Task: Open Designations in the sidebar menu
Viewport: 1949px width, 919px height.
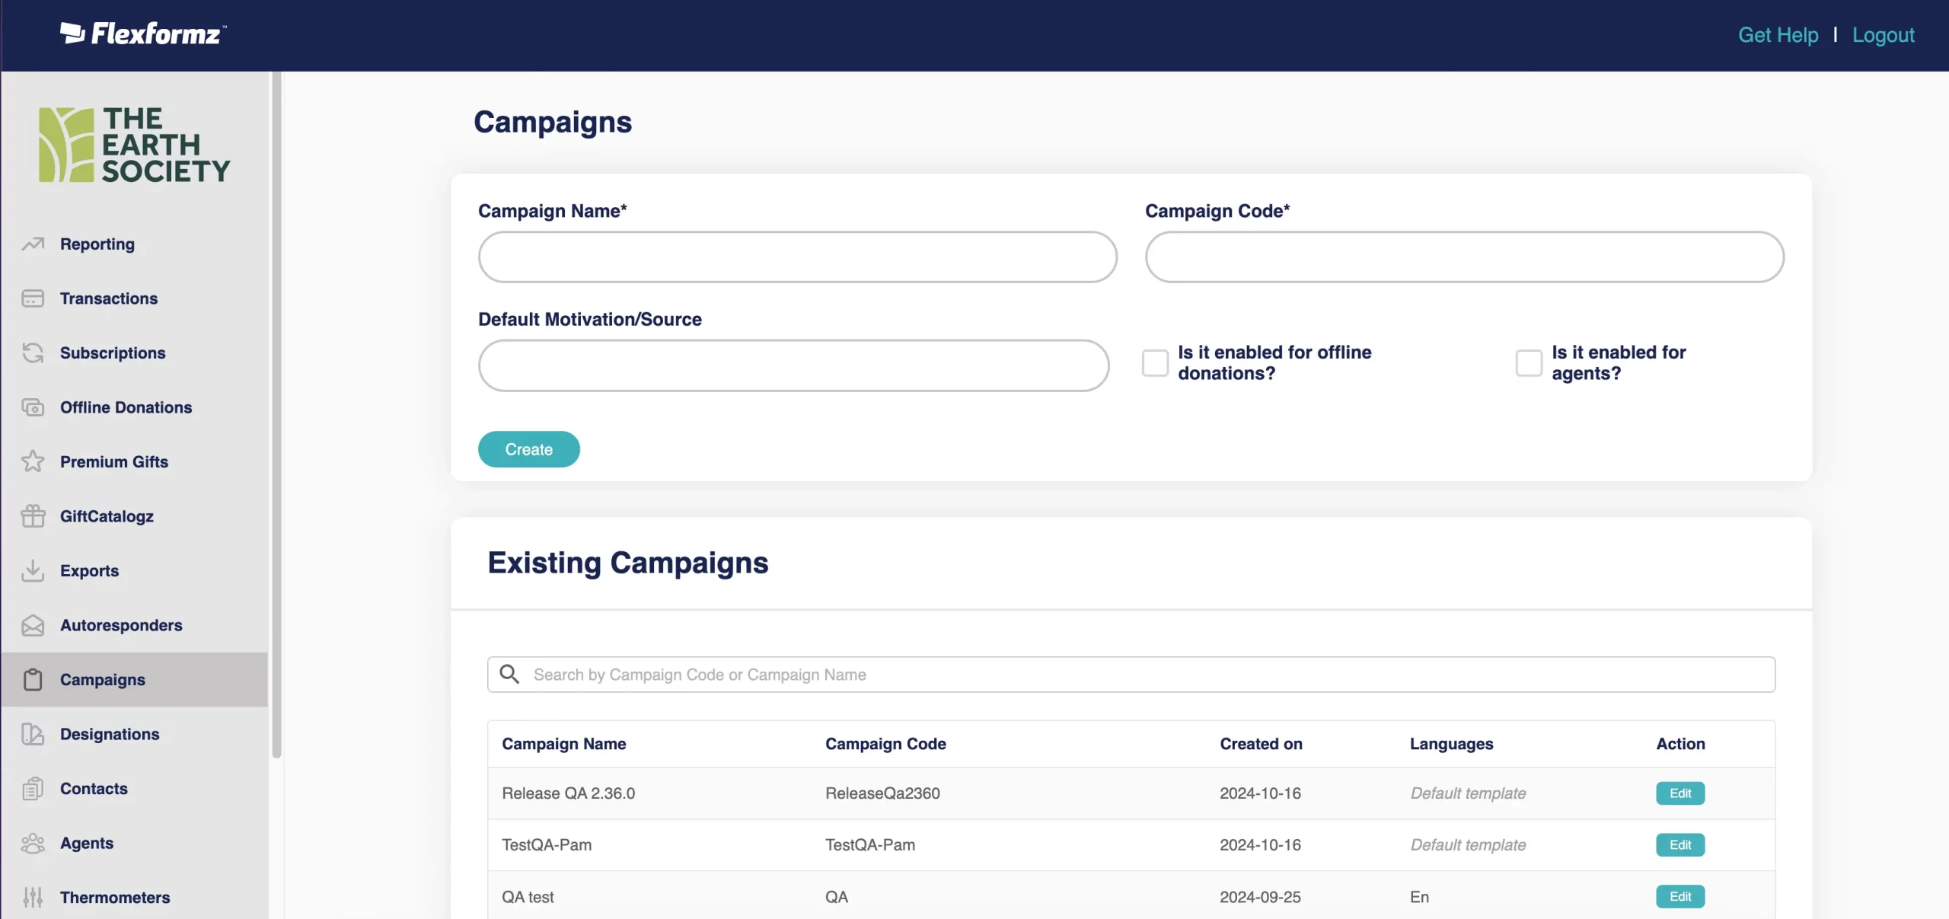Action: (110, 734)
